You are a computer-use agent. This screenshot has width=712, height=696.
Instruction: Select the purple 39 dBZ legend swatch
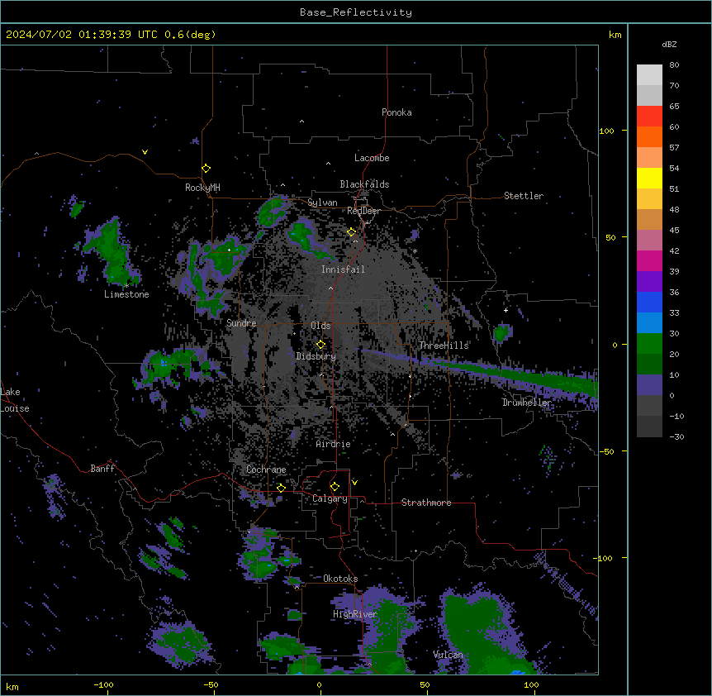click(649, 281)
